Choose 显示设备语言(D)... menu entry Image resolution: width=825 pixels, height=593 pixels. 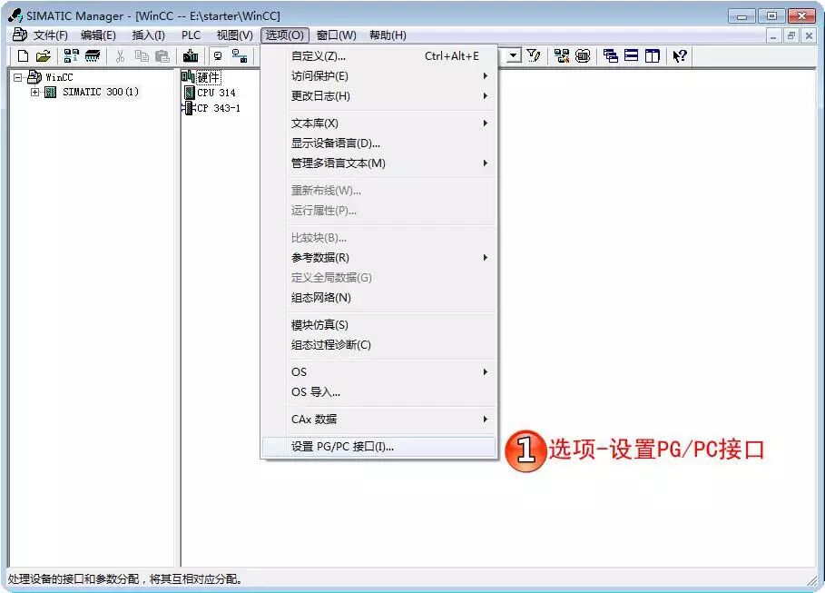click(378, 143)
